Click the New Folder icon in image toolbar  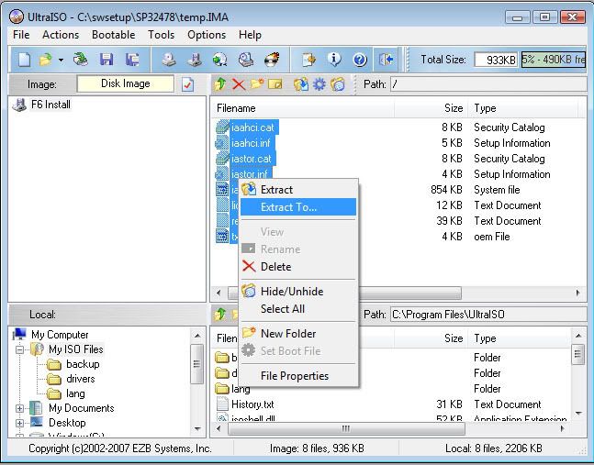(x=257, y=84)
